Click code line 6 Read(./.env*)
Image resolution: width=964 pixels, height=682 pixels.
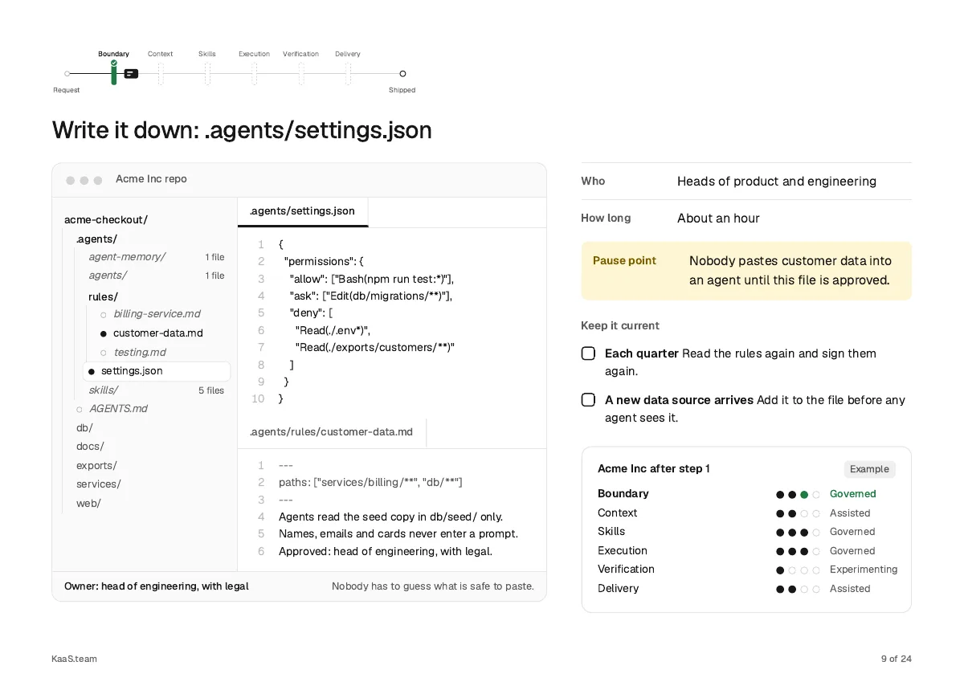(x=333, y=330)
